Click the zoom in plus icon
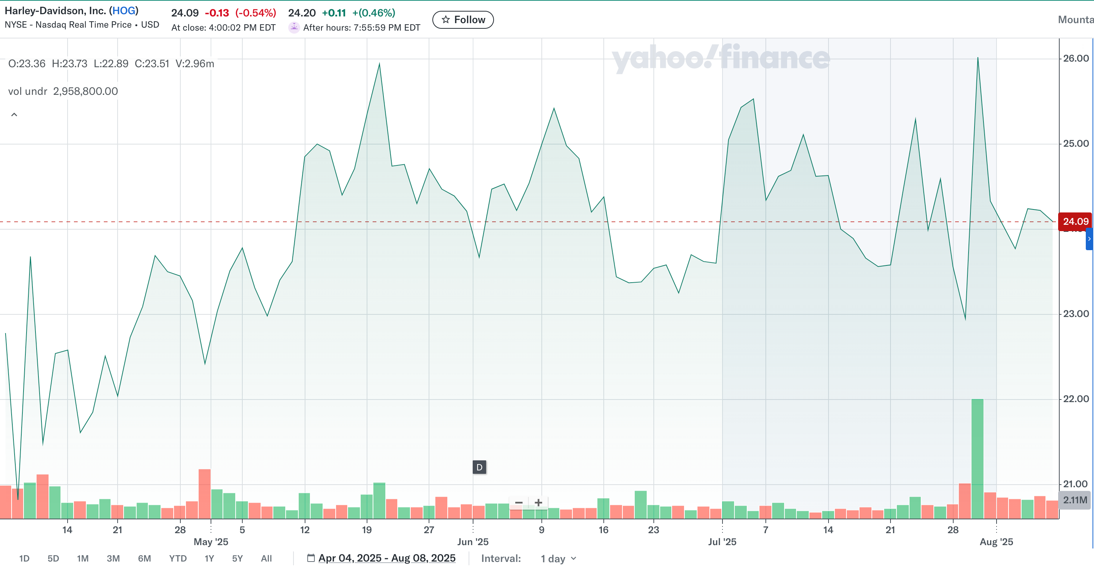Viewport: 1094px width, 572px height. click(x=538, y=503)
